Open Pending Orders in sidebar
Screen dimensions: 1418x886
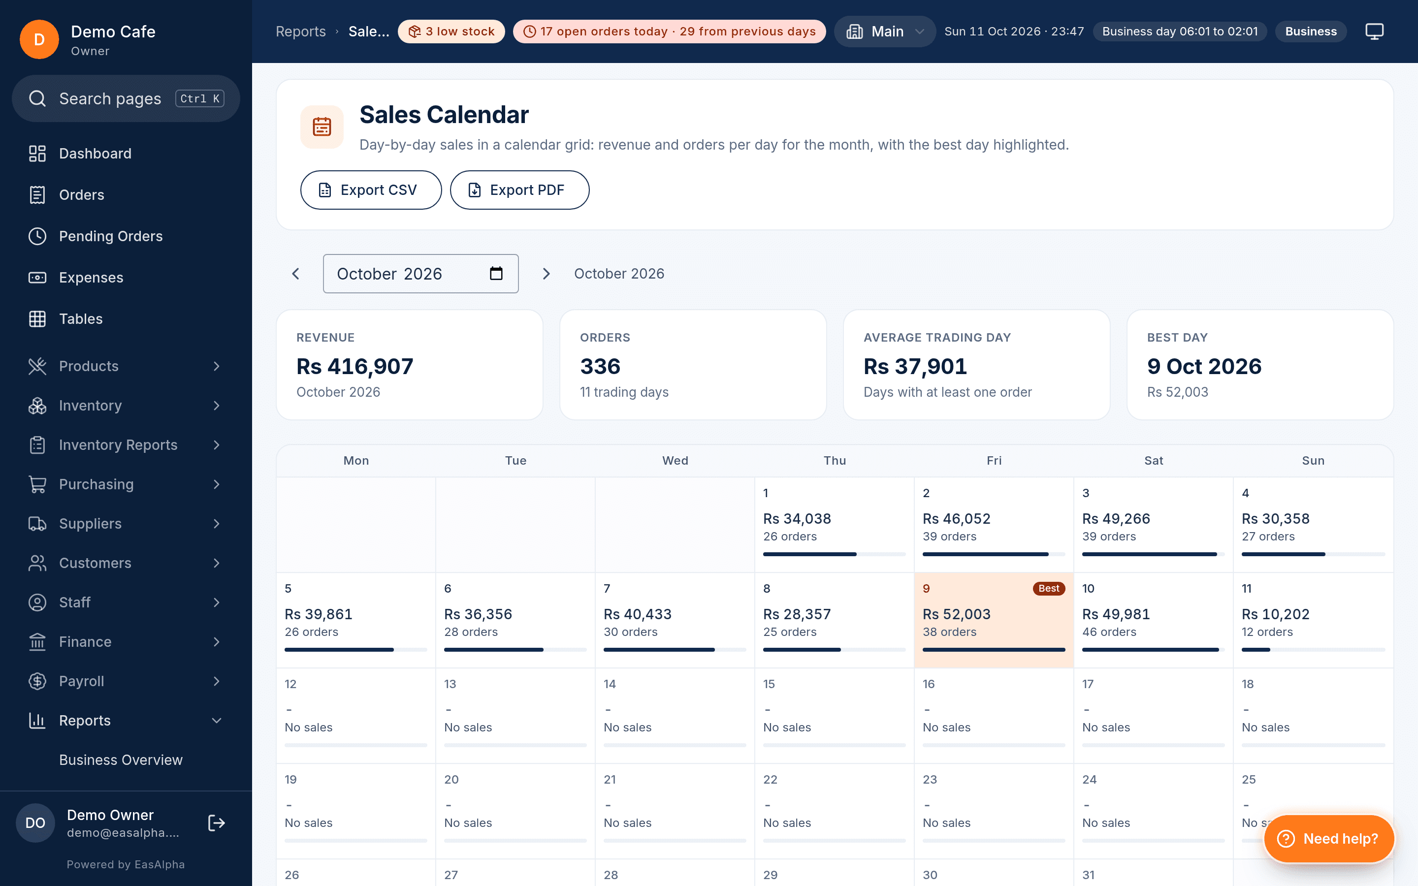[126, 236]
